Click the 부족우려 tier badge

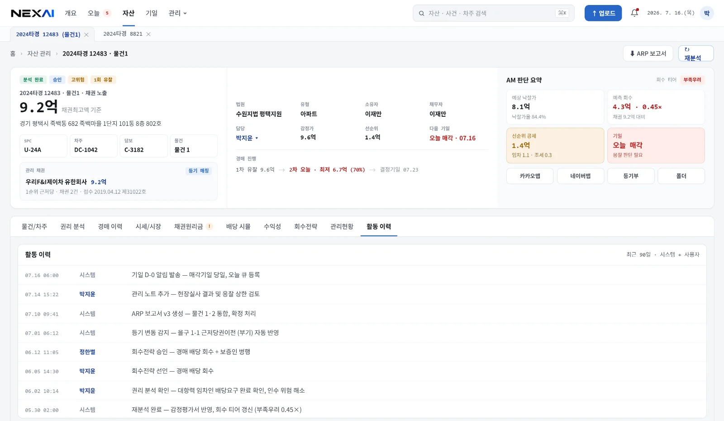(692, 80)
